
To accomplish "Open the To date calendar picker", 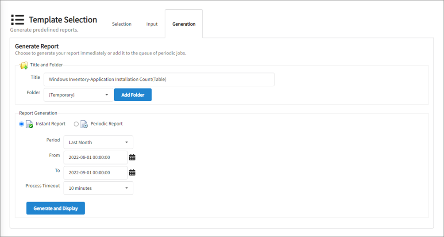I will [x=132, y=173].
